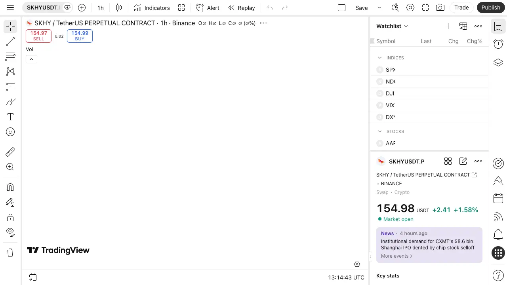Open the Fibonacci and Gann tools
The width and height of the screenshot is (507, 285).
click(10, 57)
